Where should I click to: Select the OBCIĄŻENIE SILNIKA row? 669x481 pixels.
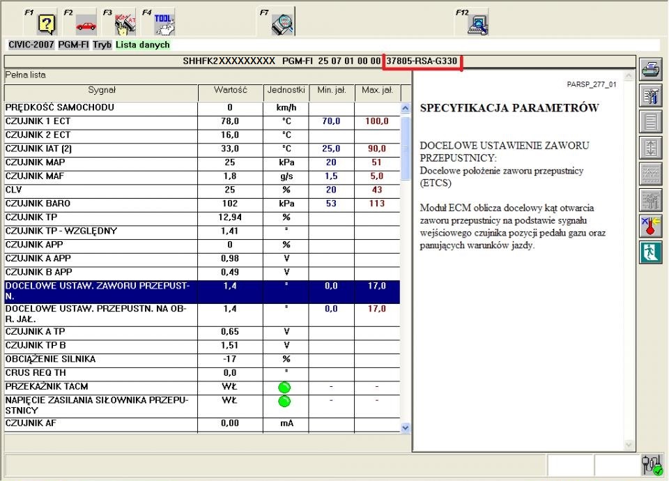202,359
